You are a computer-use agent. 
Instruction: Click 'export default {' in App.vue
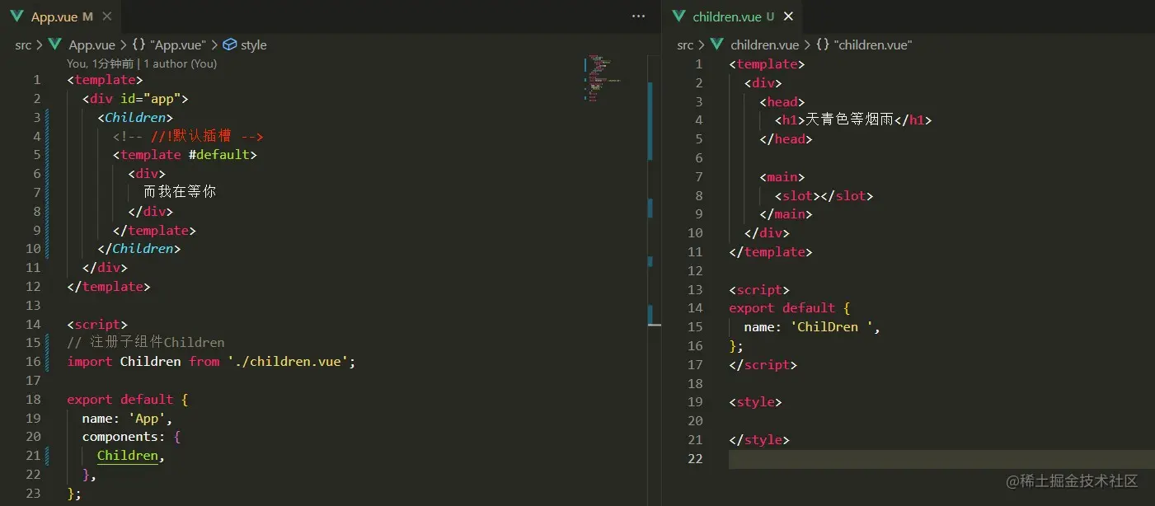[128, 400]
